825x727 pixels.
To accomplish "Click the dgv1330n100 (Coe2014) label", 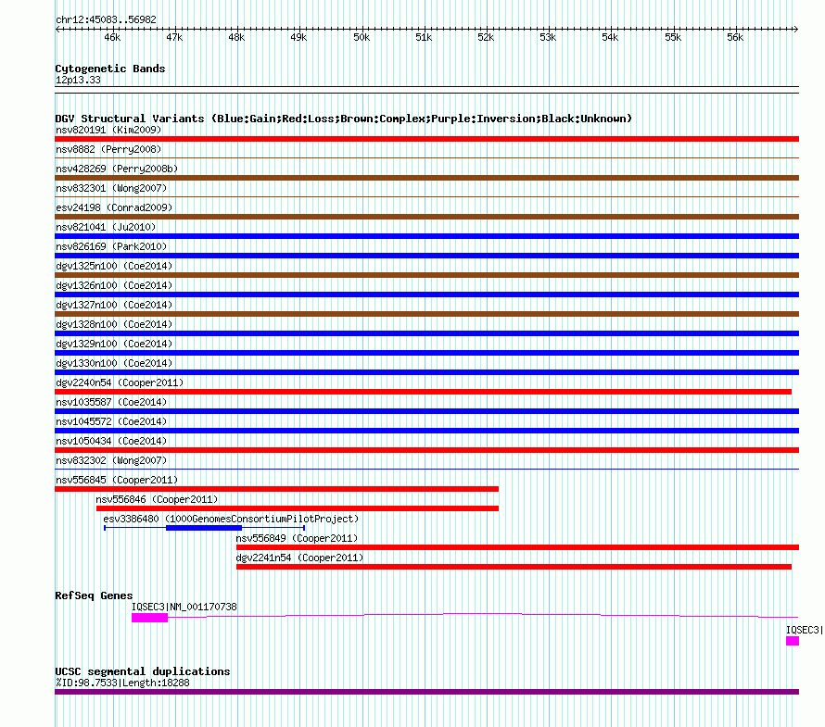I will pos(114,363).
